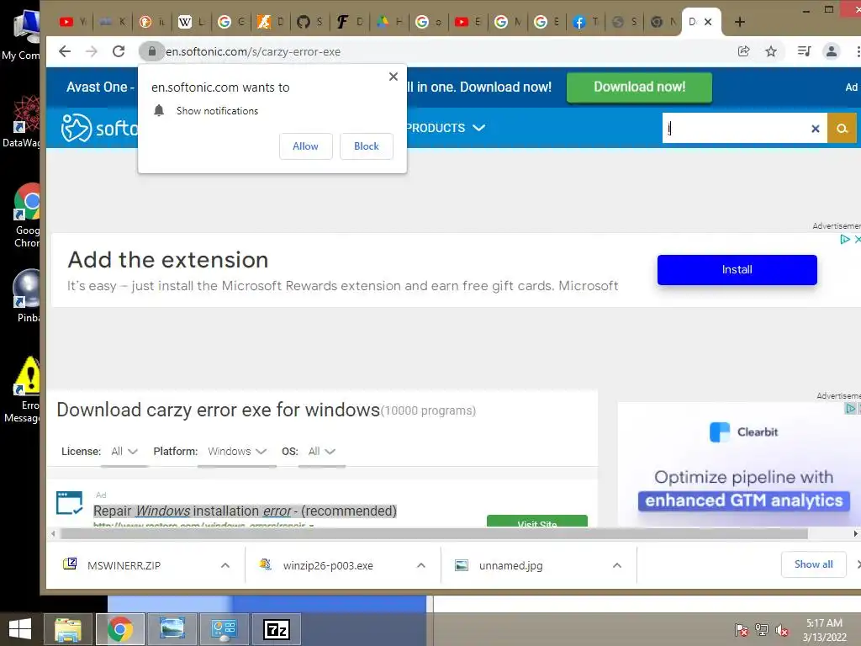
Task: Reload the Softonic page
Action: [x=119, y=51]
